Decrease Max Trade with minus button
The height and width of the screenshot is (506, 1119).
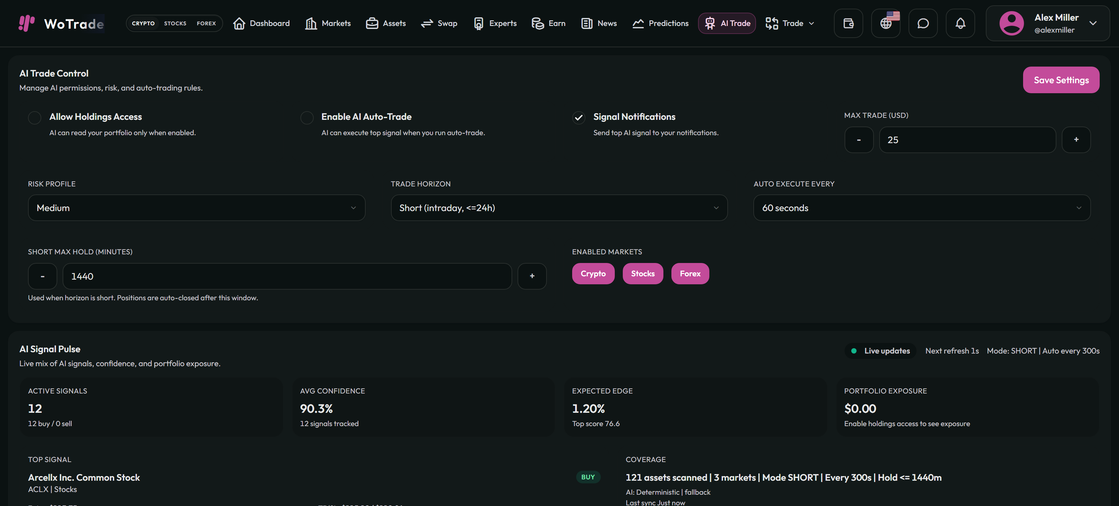(x=859, y=140)
